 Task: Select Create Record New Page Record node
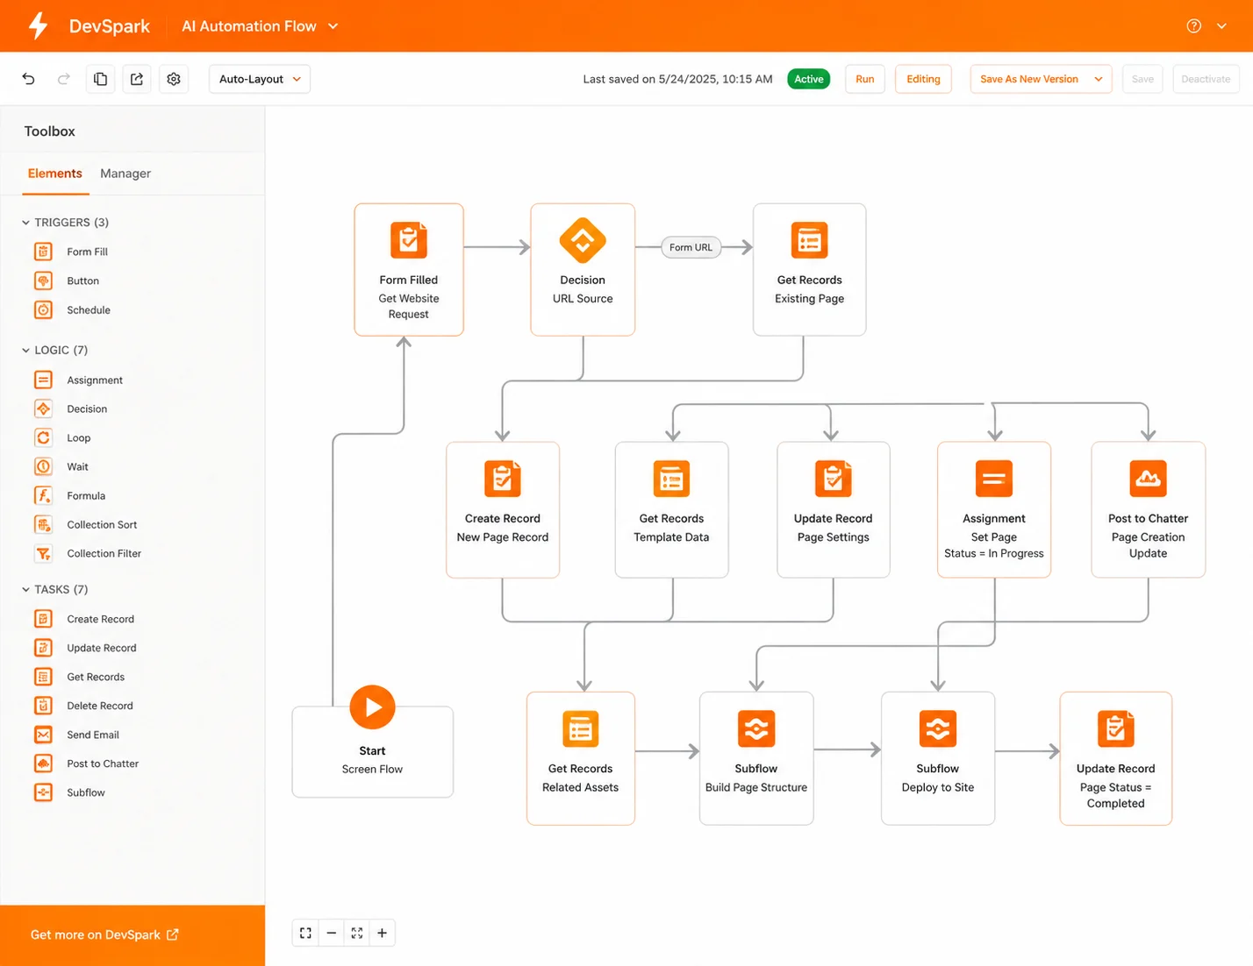point(503,509)
